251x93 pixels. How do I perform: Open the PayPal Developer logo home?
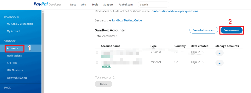[x=47, y=4]
